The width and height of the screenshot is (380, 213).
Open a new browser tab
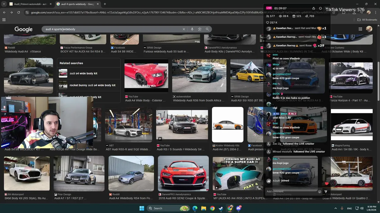tap(105, 4)
